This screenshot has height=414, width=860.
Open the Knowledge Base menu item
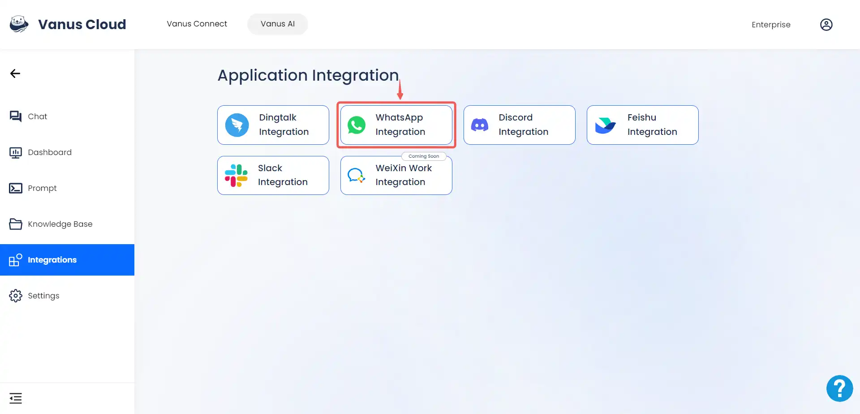tap(67, 224)
